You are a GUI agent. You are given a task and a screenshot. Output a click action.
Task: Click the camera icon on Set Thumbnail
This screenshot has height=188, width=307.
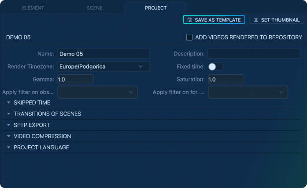[256, 20]
